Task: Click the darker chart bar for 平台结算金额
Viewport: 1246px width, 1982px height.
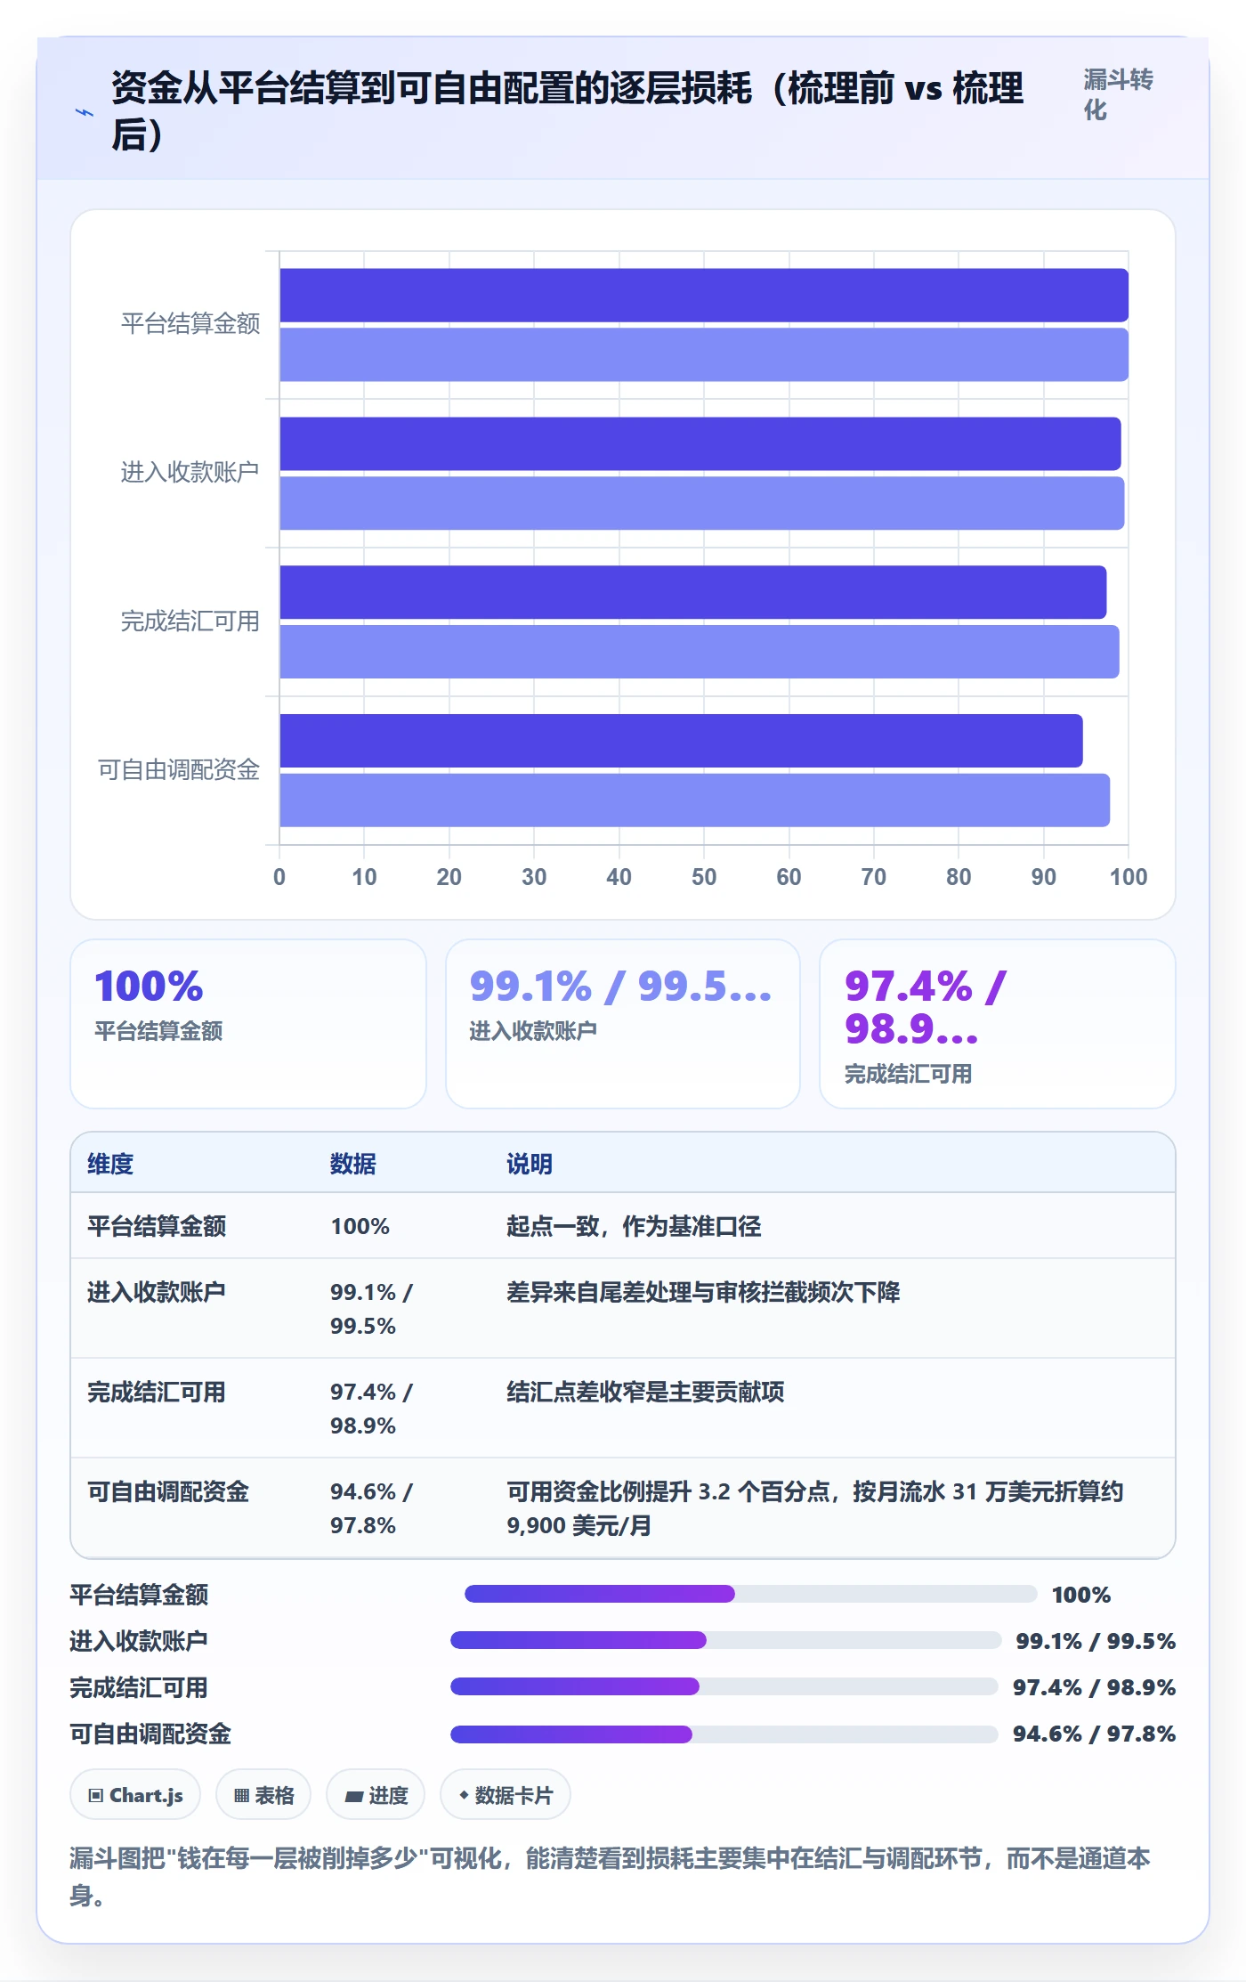Action: coord(704,295)
